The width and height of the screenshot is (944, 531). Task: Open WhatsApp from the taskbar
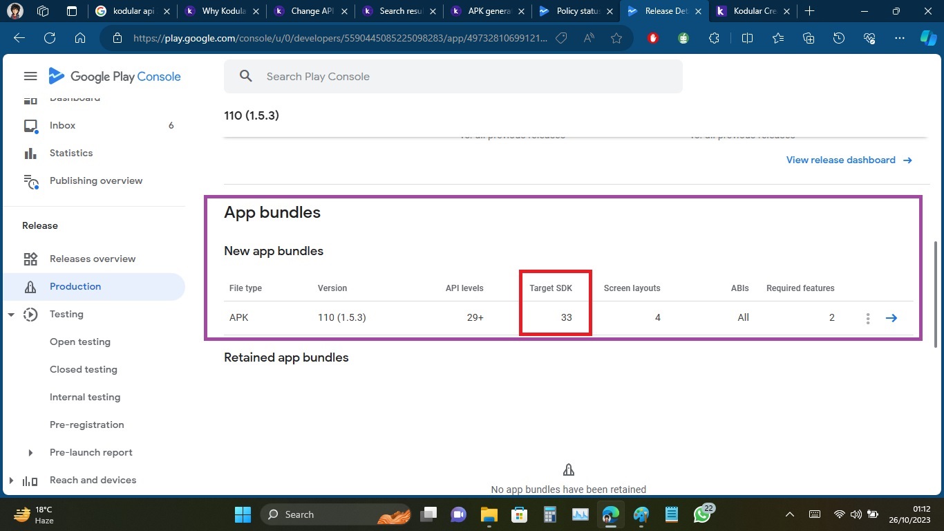tap(702, 514)
